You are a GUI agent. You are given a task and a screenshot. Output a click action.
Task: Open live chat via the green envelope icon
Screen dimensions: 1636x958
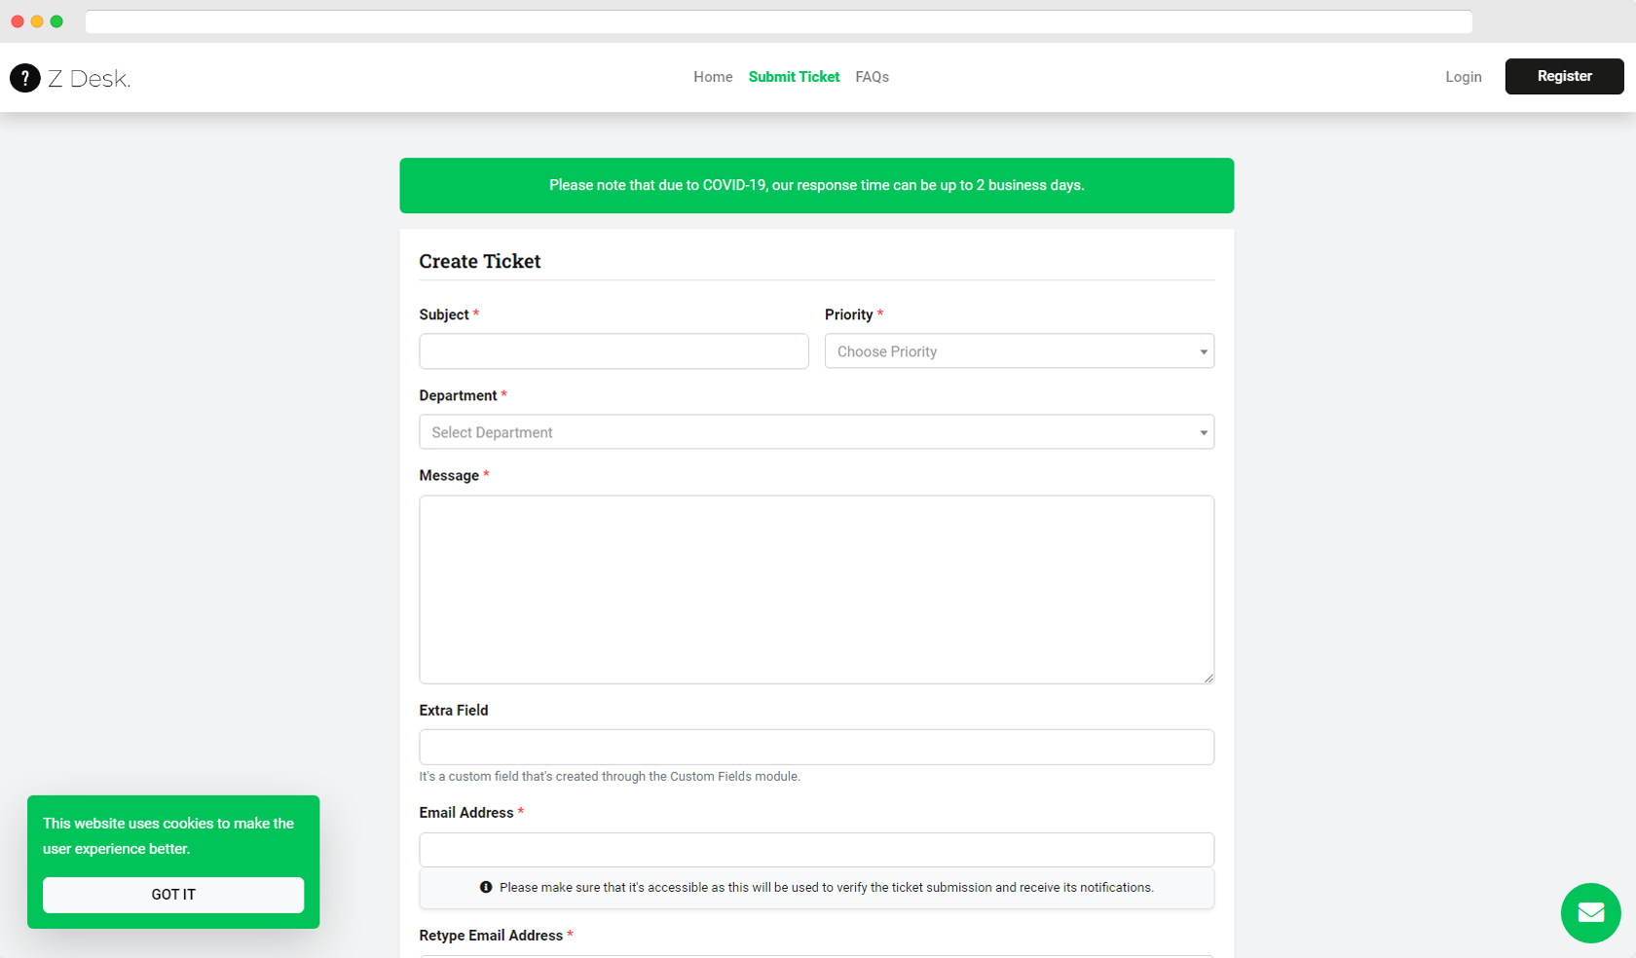click(x=1590, y=913)
